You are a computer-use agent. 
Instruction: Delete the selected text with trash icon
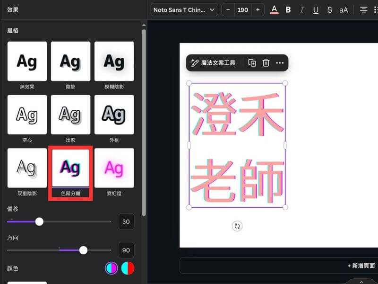click(266, 63)
